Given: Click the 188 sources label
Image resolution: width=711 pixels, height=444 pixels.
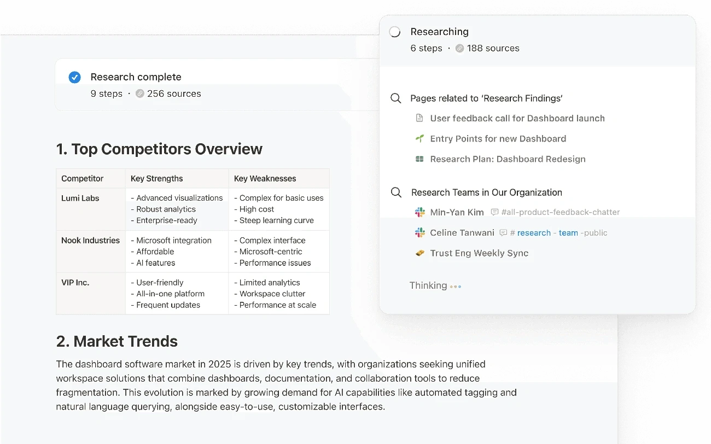Looking at the screenshot, I should 493,48.
